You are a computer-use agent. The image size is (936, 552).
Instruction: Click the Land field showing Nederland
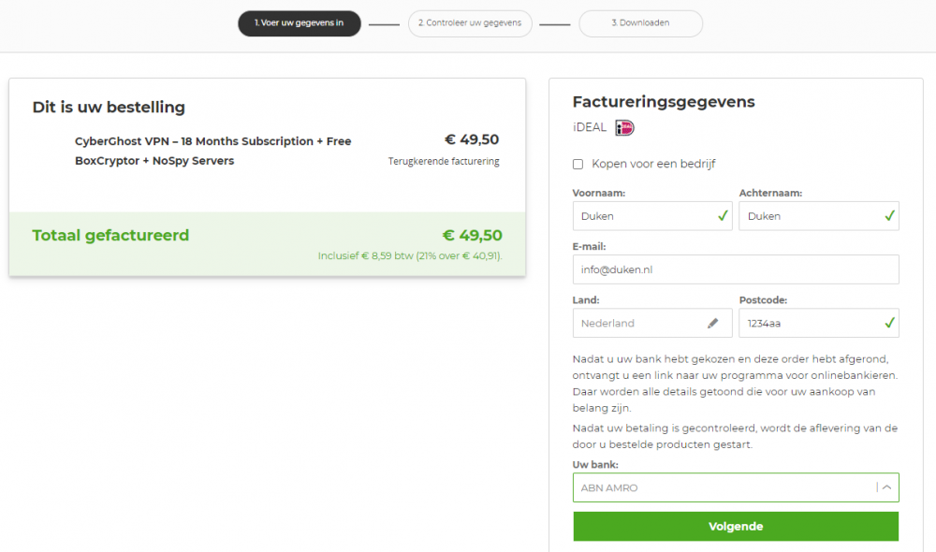pos(636,324)
